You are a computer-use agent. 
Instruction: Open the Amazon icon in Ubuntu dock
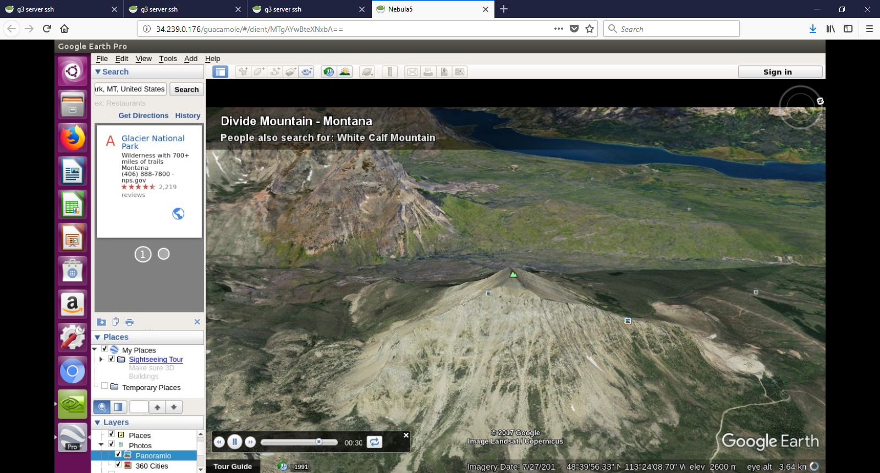[73, 304]
